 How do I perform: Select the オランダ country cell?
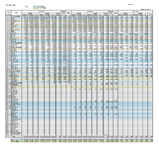coord(16,42)
